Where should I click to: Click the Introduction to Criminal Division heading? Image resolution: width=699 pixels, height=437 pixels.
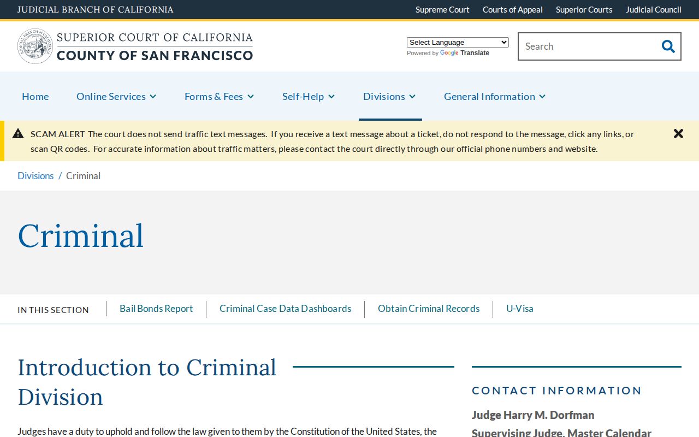tap(147, 382)
